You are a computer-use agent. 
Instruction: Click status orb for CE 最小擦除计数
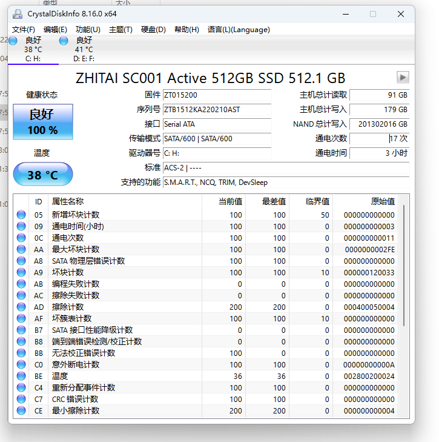[x=21, y=410]
